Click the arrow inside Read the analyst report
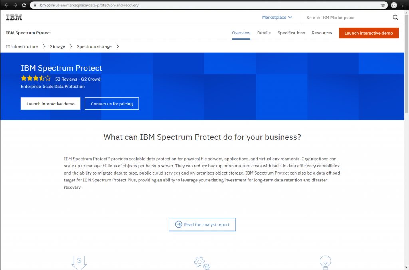 pyautogui.click(x=178, y=224)
